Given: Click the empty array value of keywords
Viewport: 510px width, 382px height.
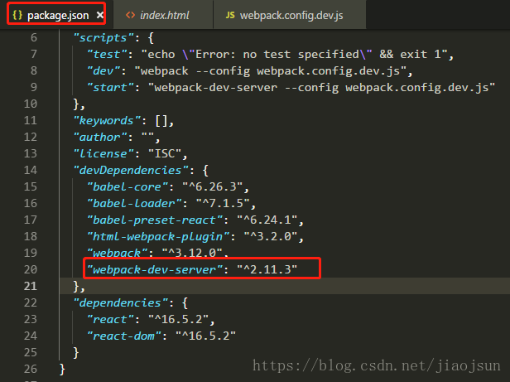Looking at the screenshot, I should [161, 120].
